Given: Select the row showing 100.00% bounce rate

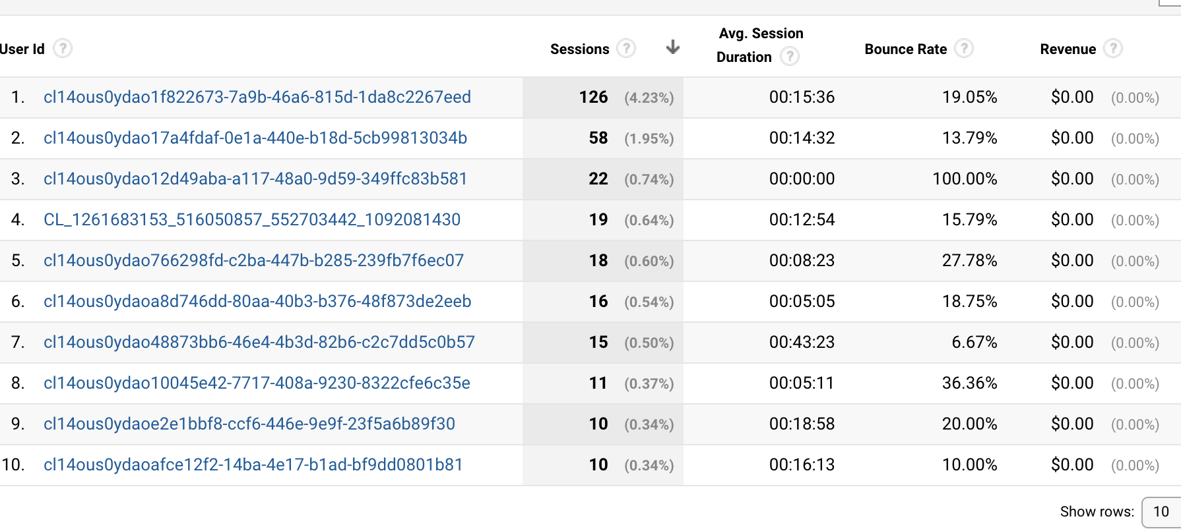Looking at the screenshot, I should click(x=965, y=179).
